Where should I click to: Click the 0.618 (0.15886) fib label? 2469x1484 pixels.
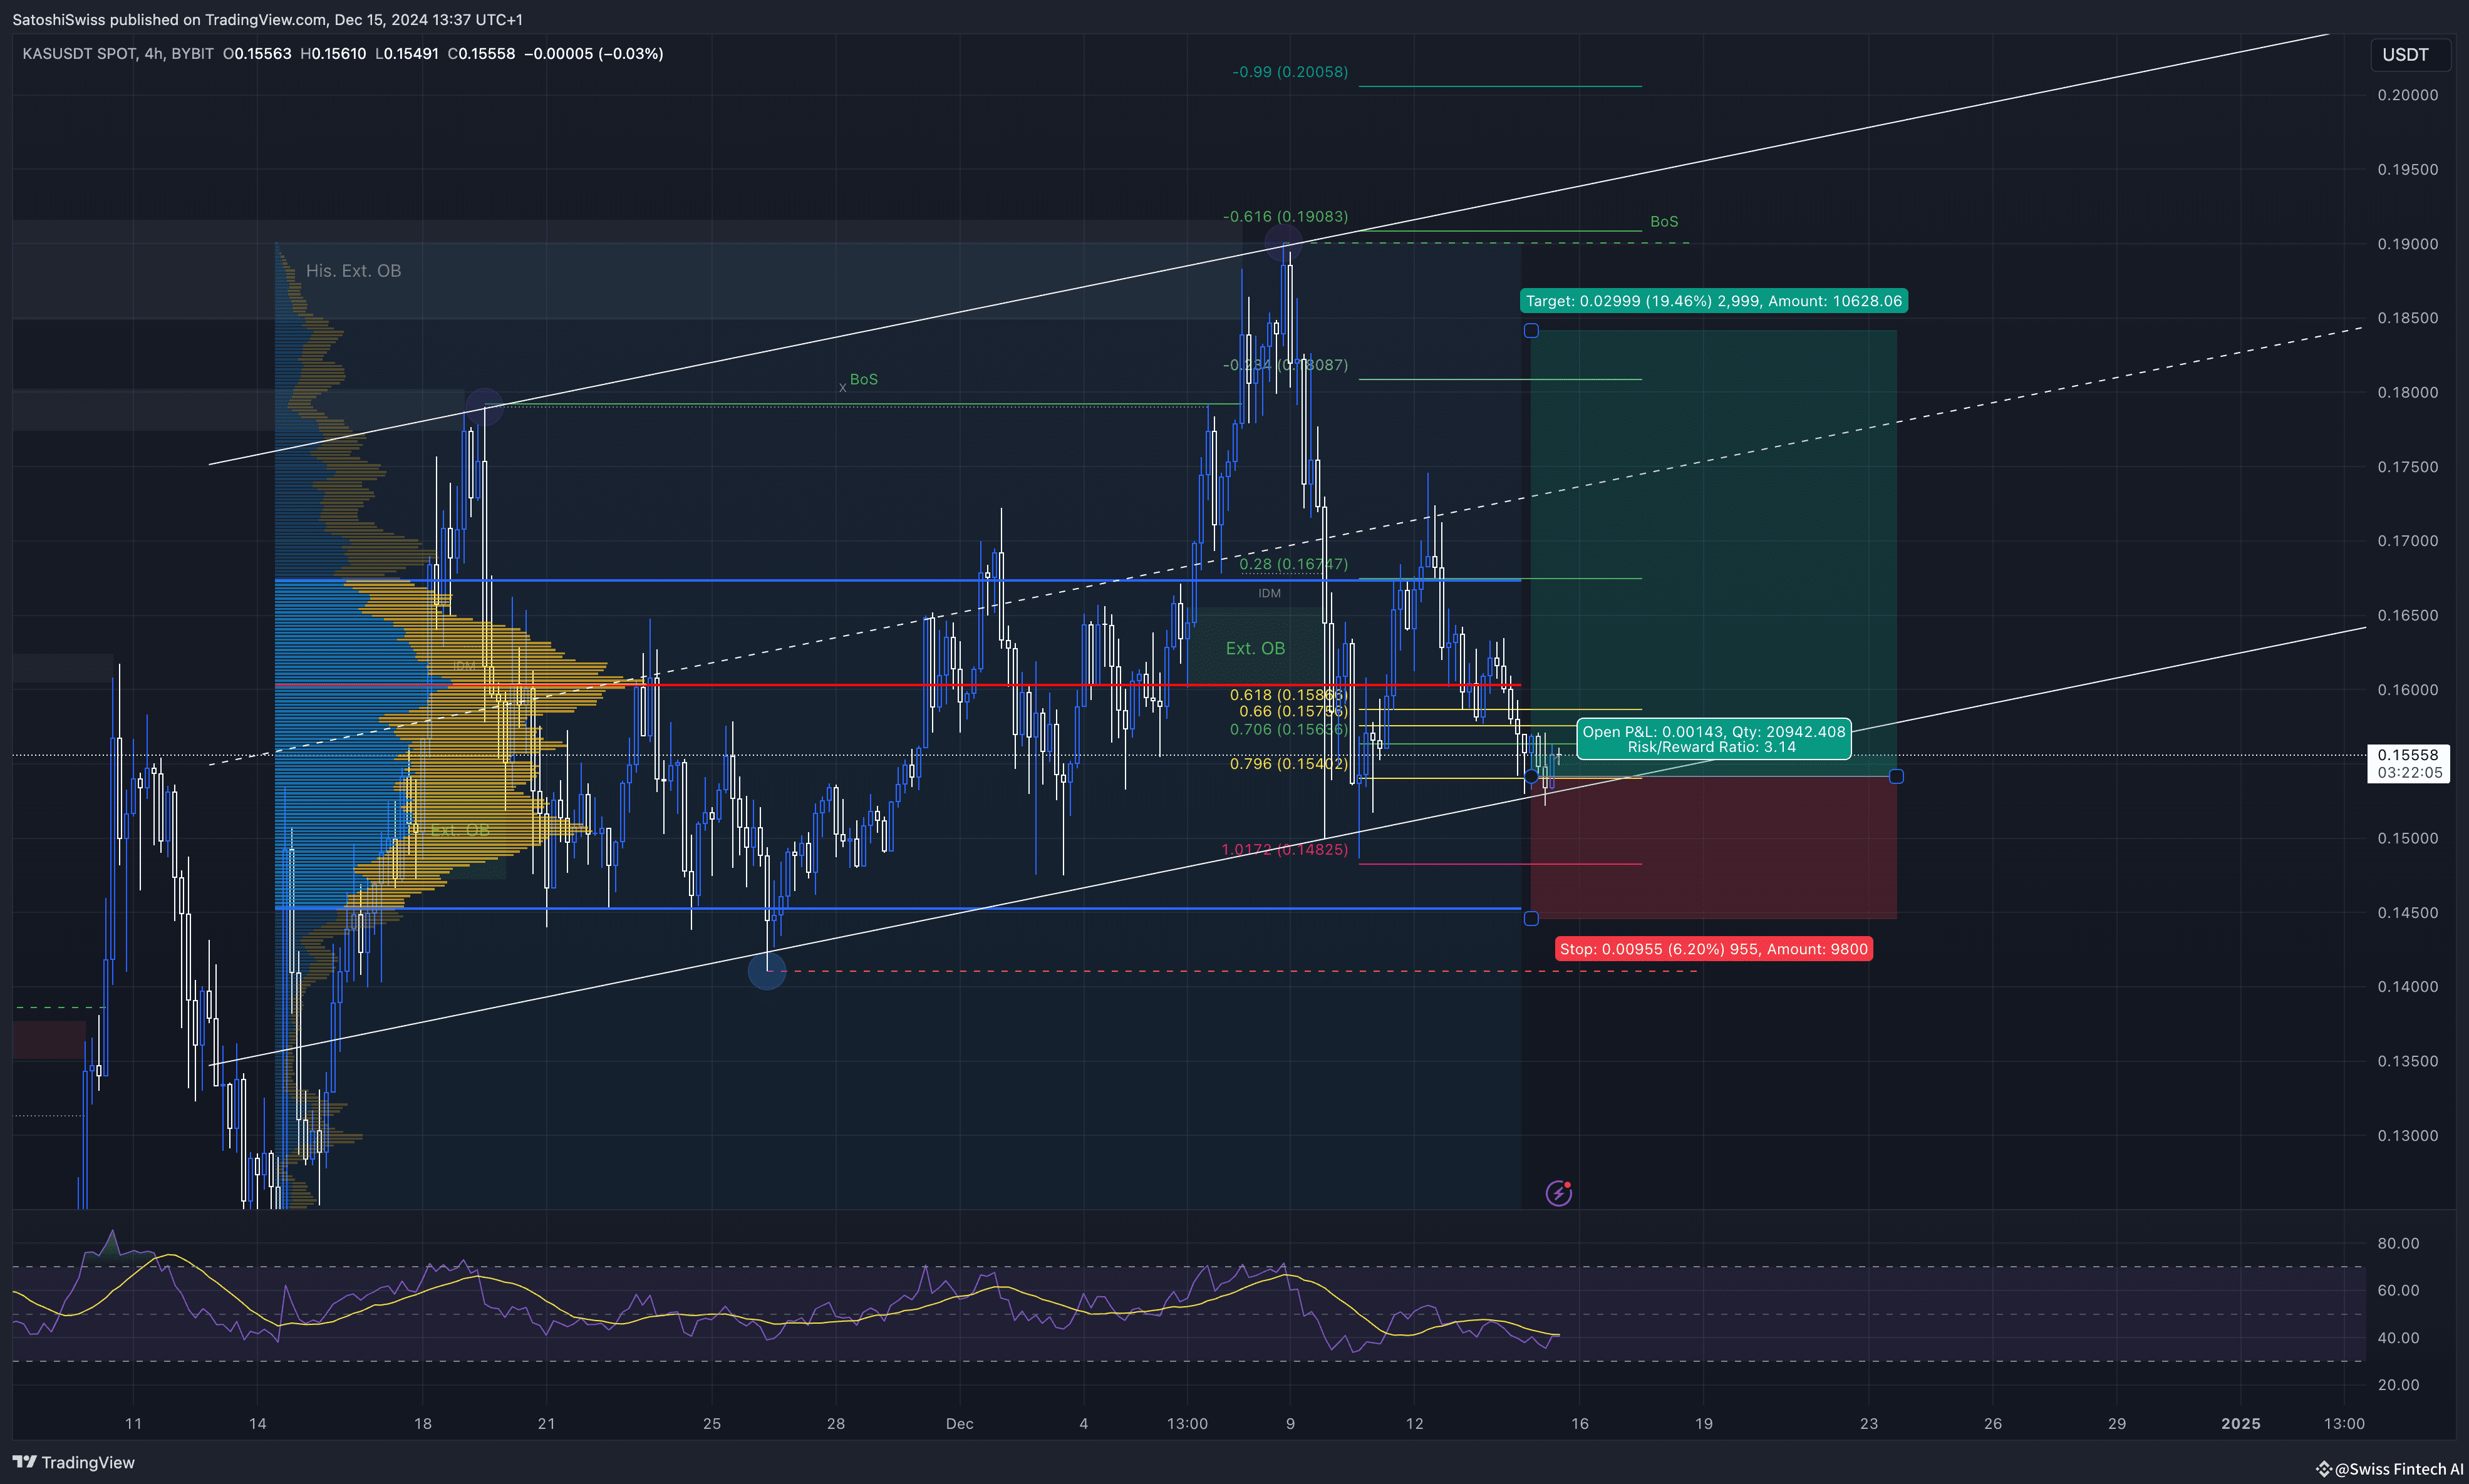click(x=1289, y=695)
